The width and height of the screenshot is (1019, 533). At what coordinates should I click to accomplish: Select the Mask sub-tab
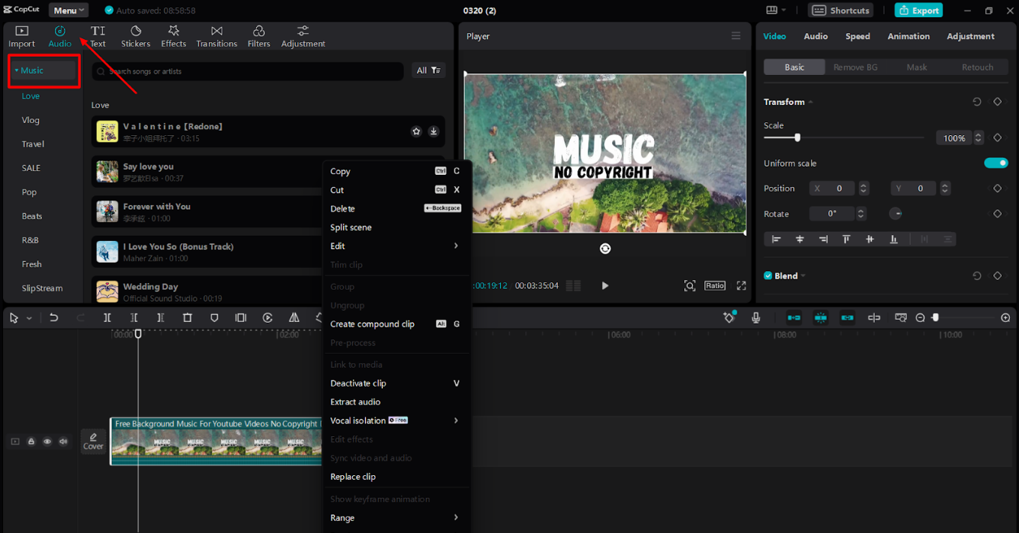click(x=917, y=67)
